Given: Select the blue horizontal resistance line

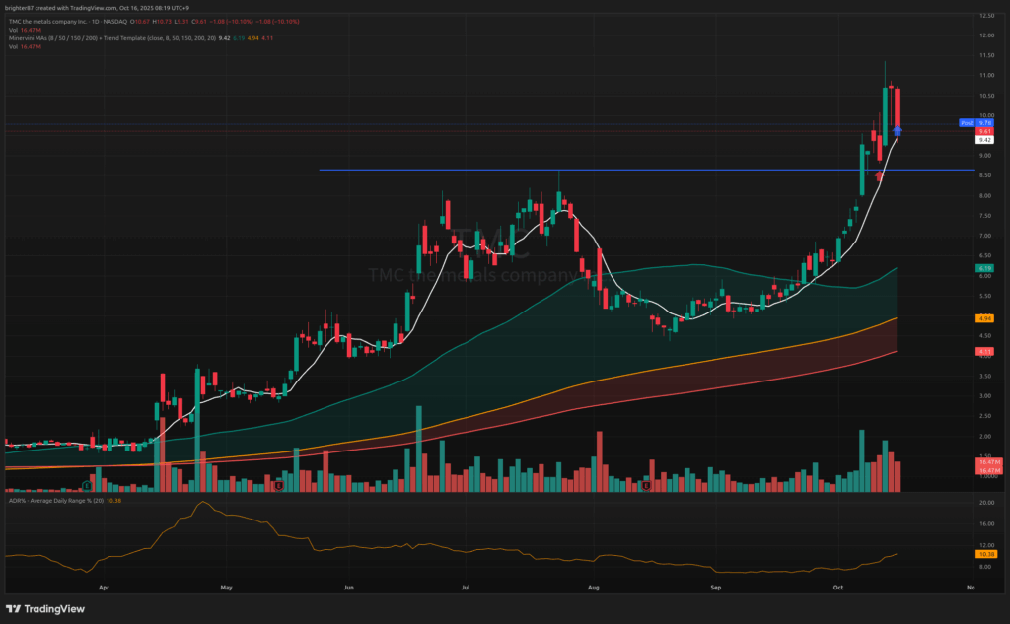Looking at the screenshot, I should coord(592,171).
